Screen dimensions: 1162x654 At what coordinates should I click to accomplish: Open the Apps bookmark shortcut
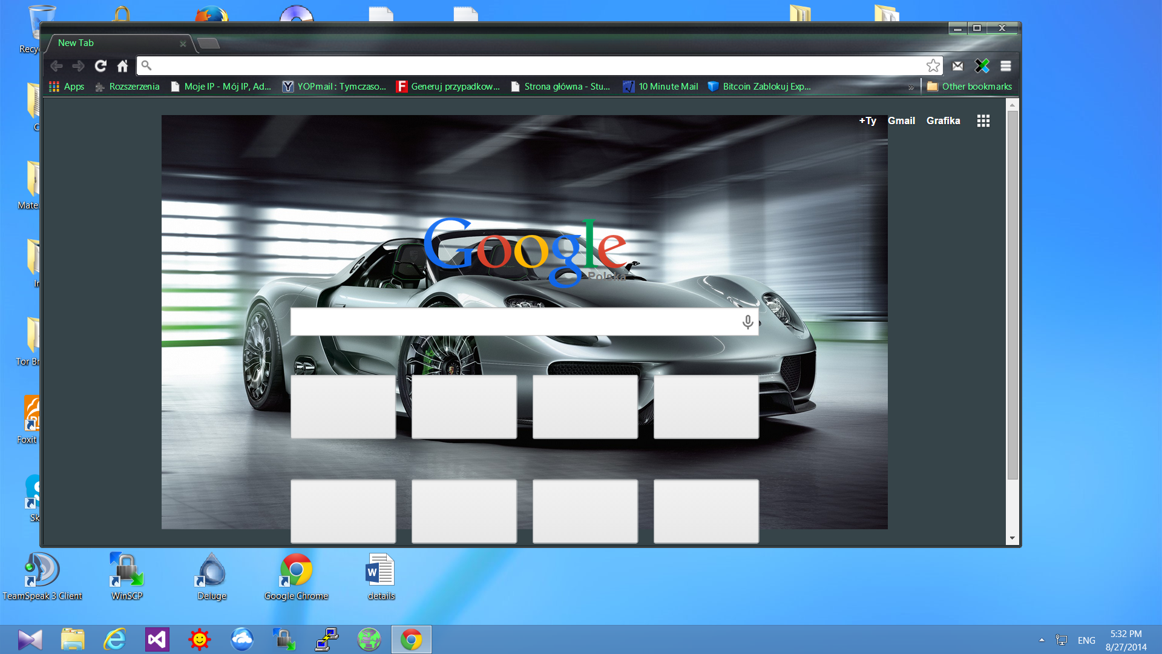67,87
